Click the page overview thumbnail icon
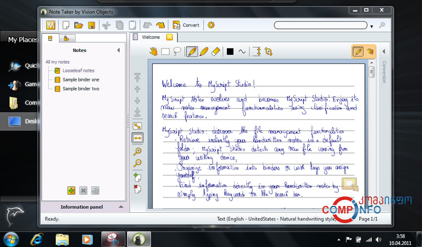 350,185
